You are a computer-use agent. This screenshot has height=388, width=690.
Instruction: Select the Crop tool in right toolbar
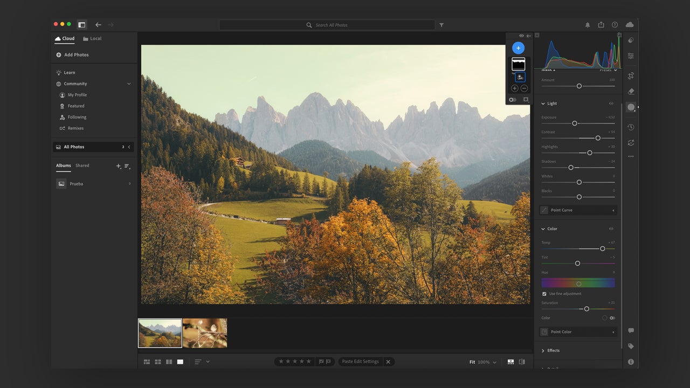click(631, 76)
